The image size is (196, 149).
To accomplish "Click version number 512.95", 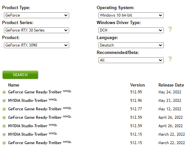I will pyautogui.click(x=136, y=92).
